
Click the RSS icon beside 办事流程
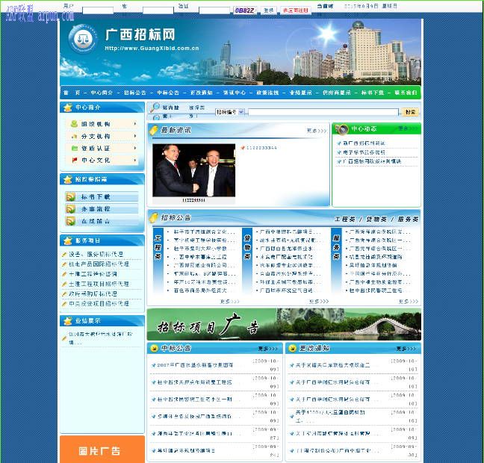[x=70, y=209]
